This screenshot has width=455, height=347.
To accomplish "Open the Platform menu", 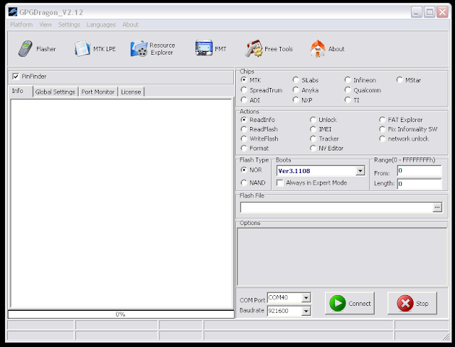I will click(21, 25).
